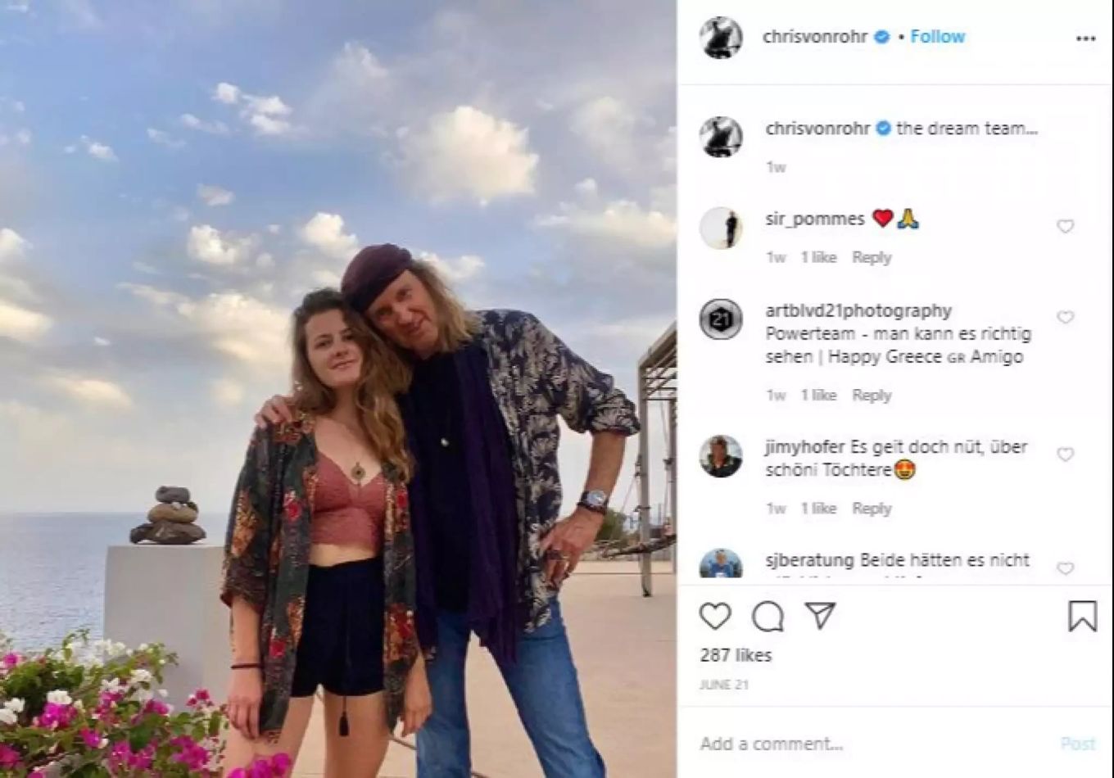This screenshot has height=778, width=1114.
Task: Open jimyhofer profile avatar
Action: 721,455
